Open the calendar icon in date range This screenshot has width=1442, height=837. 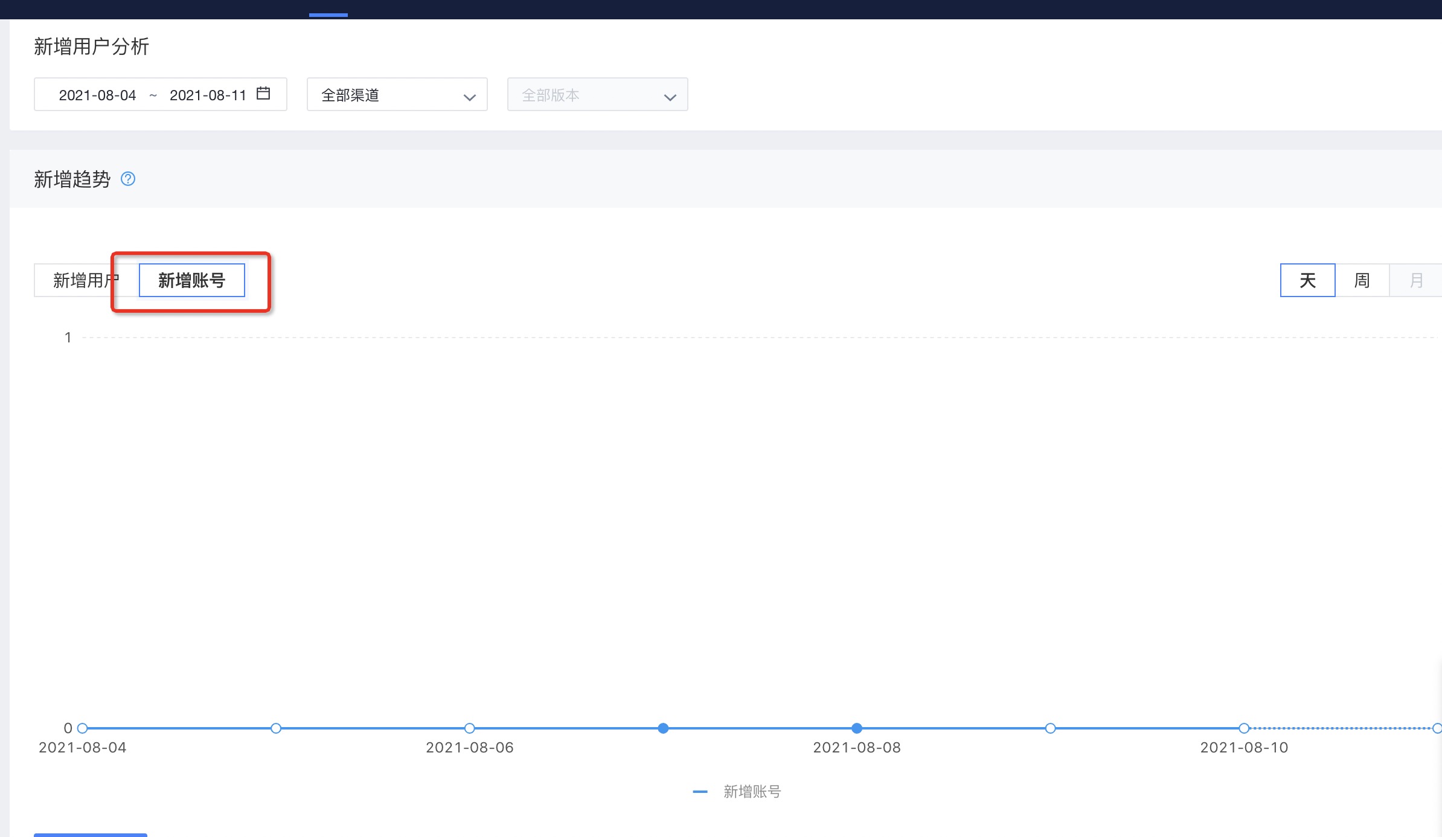coord(263,94)
